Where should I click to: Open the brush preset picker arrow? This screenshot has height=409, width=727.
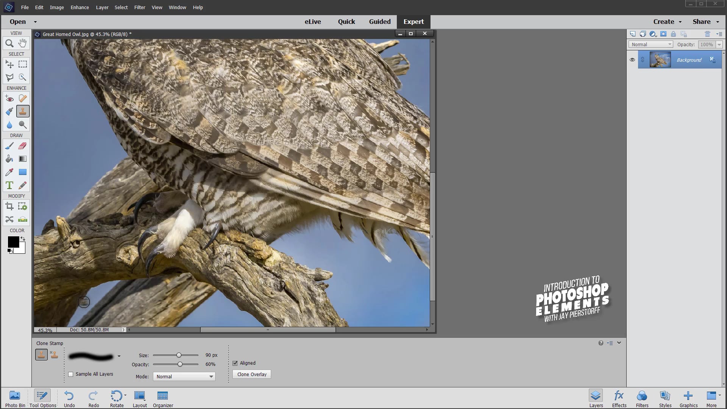click(x=119, y=356)
